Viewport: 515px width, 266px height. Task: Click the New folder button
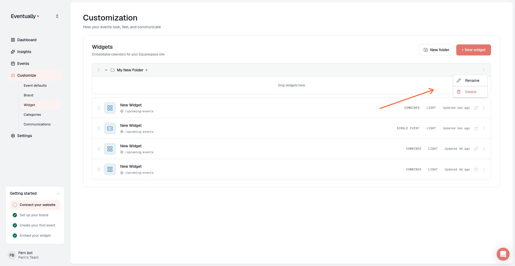click(x=436, y=50)
